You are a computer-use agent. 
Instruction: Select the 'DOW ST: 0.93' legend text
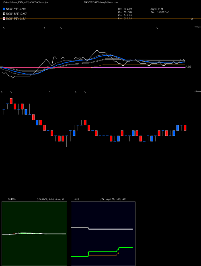point(16,9)
